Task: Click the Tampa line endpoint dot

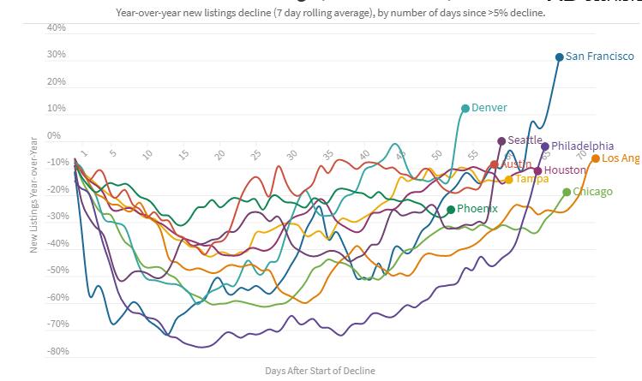Action: click(x=508, y=180)
